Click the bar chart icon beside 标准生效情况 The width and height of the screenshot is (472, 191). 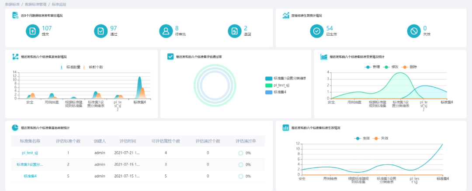[286, 128]
